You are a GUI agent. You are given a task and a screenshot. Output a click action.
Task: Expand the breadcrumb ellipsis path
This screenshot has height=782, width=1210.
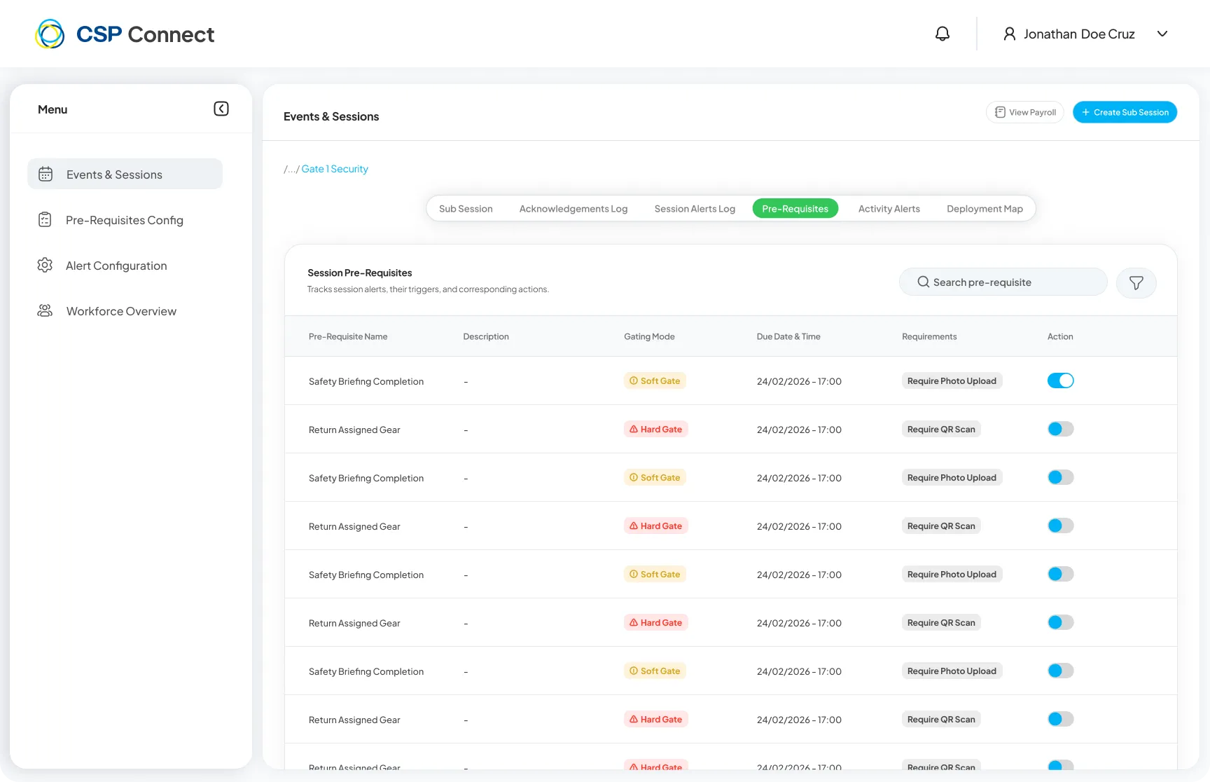[291, 169]
